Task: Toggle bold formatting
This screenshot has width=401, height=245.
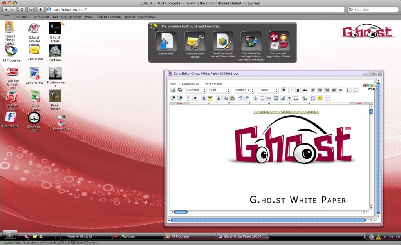Action: click(284, 90)
